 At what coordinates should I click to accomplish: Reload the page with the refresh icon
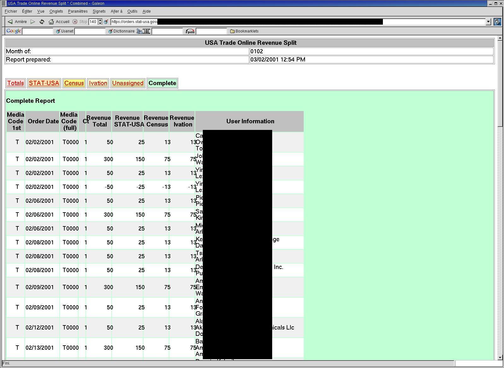42,22
